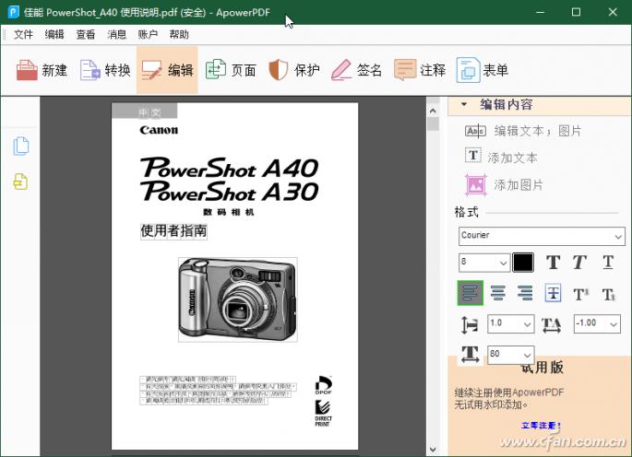Open the font size dropdown showing 8

click(484, 263)
